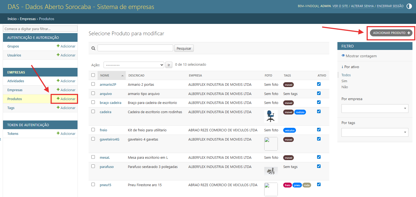Screen dimensions: 416x197
Task: Toggle the dark/light theme icon
Action: [409, 6]
